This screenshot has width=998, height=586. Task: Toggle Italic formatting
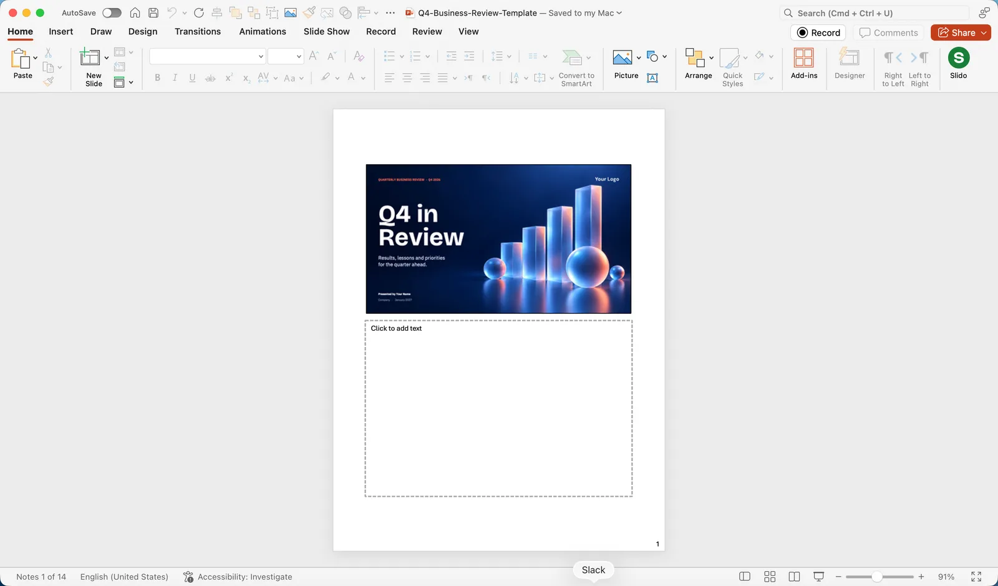(x=175, y=78)
